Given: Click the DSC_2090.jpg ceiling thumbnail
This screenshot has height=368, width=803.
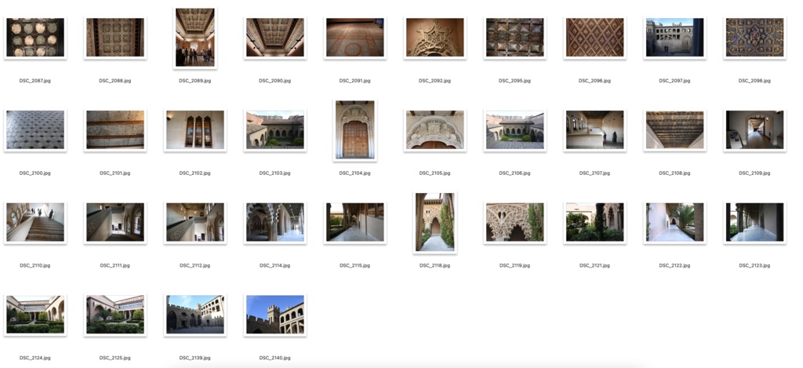Looking at the screenshot, I should tap(275, 38).
